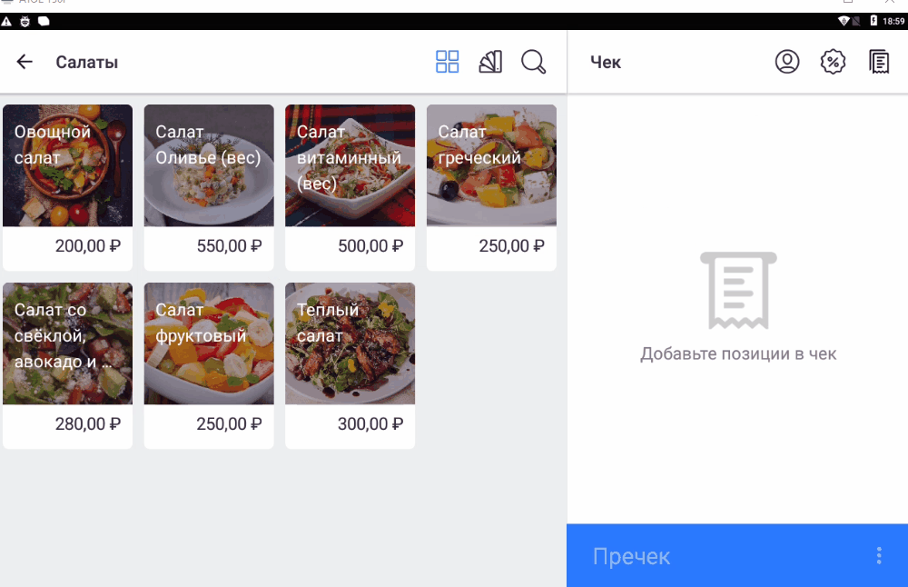Choose Салат со свёклой, авокадо card

68,365
